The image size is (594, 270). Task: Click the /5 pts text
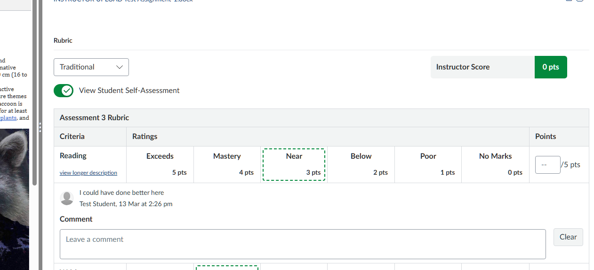coord(570,165)
